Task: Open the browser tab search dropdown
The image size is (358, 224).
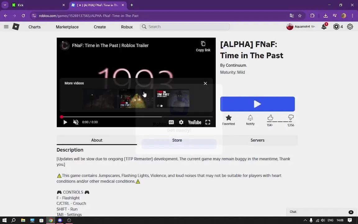Action: 5,5
